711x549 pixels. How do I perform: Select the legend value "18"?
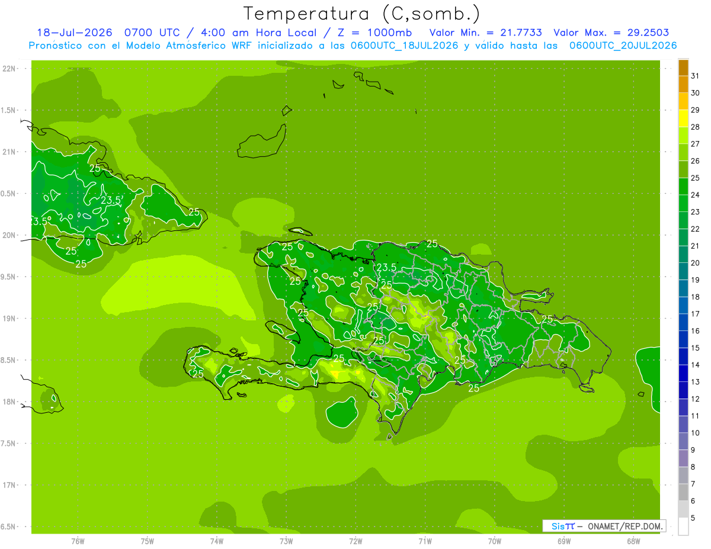click(x=696, y=297)
